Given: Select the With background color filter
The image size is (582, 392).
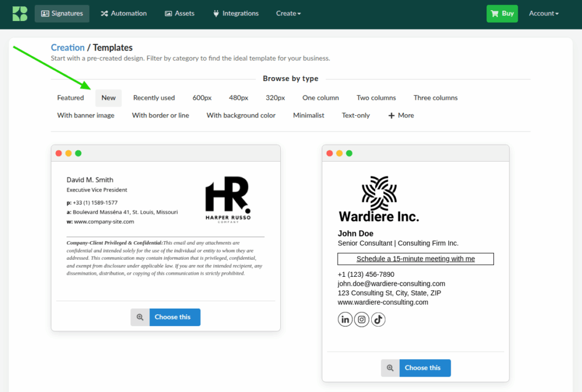Looking at the screenshot, I should pos(241,115).
